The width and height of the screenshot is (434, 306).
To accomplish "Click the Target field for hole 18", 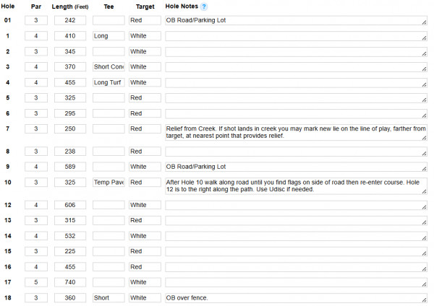I will point(145,297).
